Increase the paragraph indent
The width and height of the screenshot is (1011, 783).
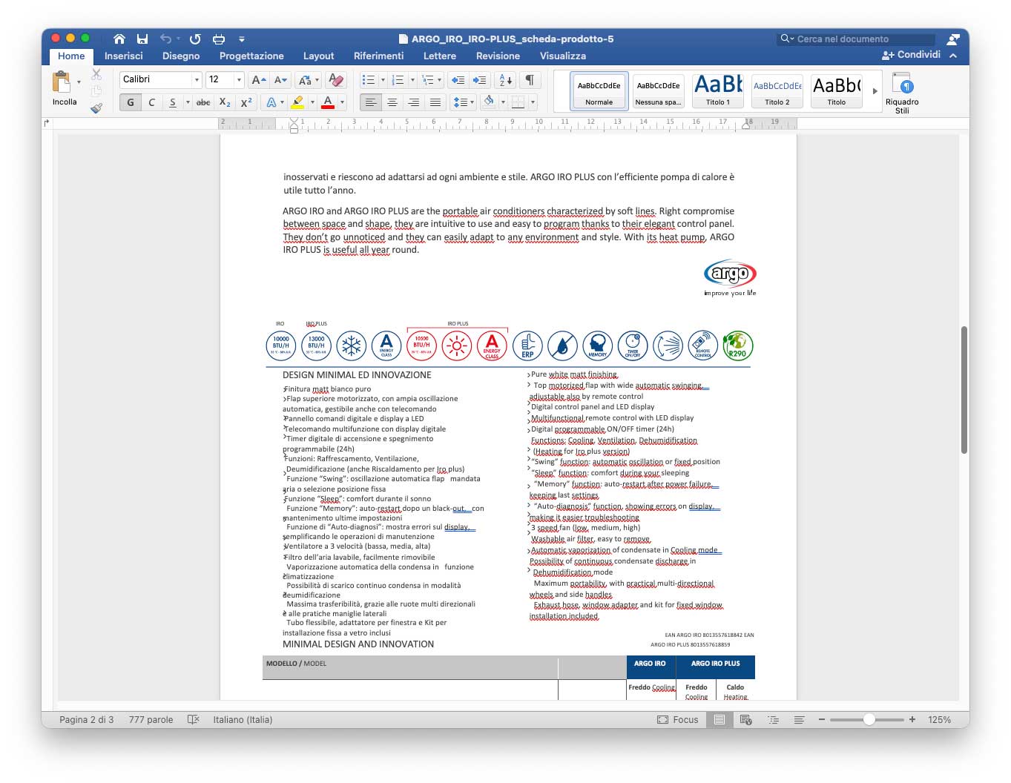click(x=480, y=79)
